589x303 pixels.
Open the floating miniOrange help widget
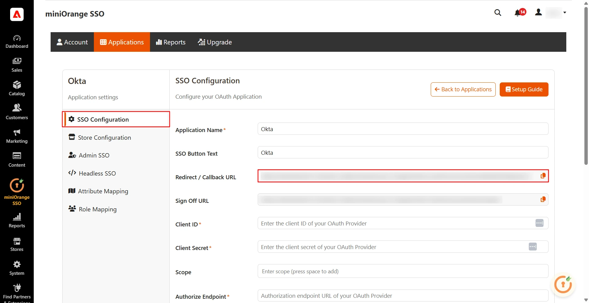pos(563,285)
